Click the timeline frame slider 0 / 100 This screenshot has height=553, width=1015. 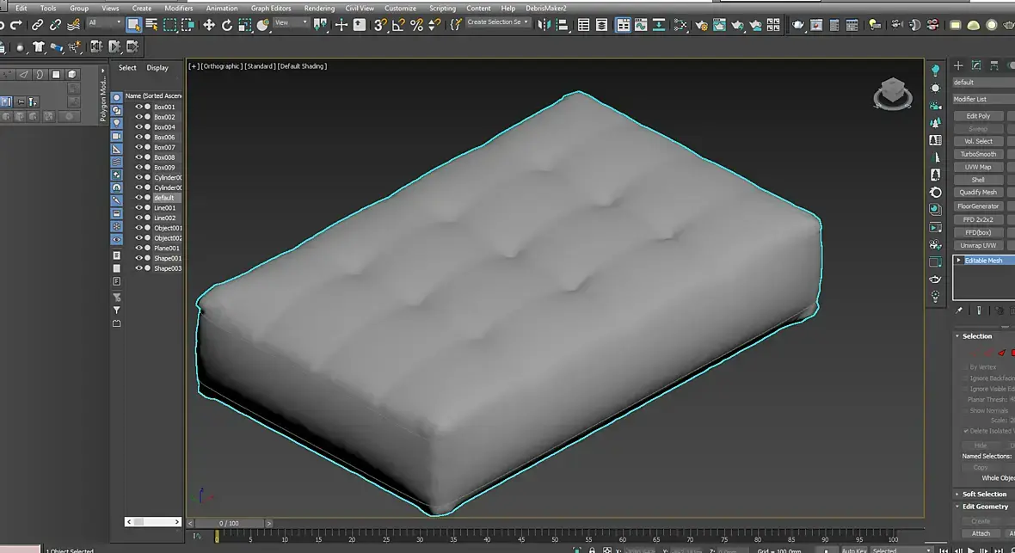pyautogui.click(x=229, y=523)
